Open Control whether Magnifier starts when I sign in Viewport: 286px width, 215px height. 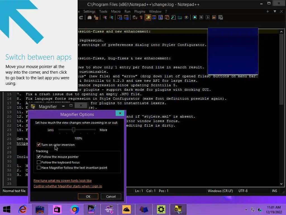[x=68, y=186]
